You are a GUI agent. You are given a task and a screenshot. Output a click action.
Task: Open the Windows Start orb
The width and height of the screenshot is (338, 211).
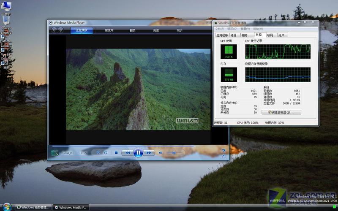click(x=7, y=207)
